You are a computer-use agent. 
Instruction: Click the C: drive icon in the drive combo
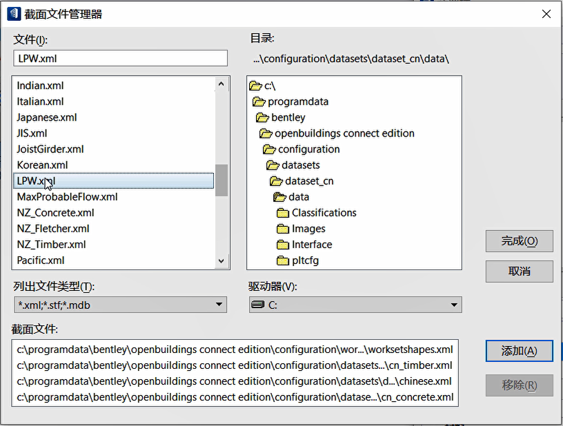pyautogui.click(x=258, y=305)
